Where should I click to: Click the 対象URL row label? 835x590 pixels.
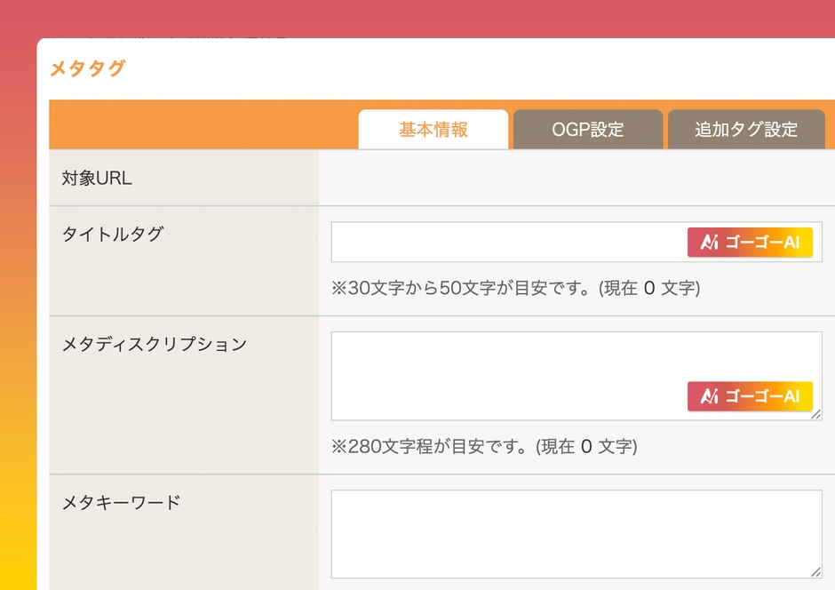[94, 178]
